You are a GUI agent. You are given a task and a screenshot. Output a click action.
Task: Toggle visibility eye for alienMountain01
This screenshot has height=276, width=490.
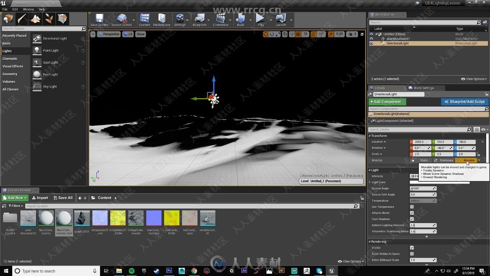coord(371,39)
